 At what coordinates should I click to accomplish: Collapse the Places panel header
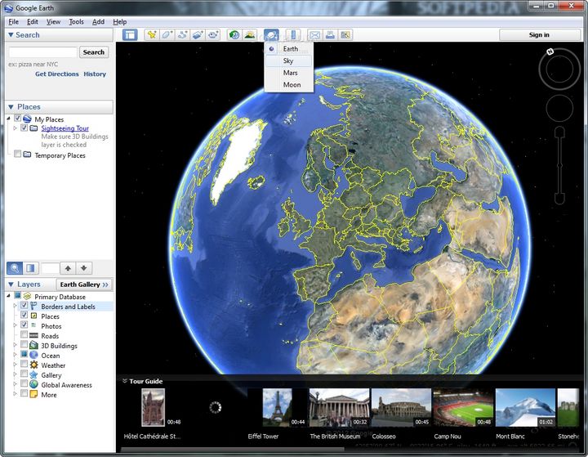point(11,106)
